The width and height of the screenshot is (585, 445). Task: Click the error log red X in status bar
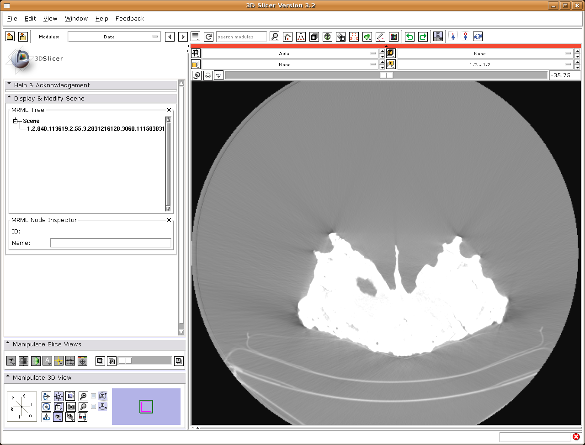click(x=576, y=437)
